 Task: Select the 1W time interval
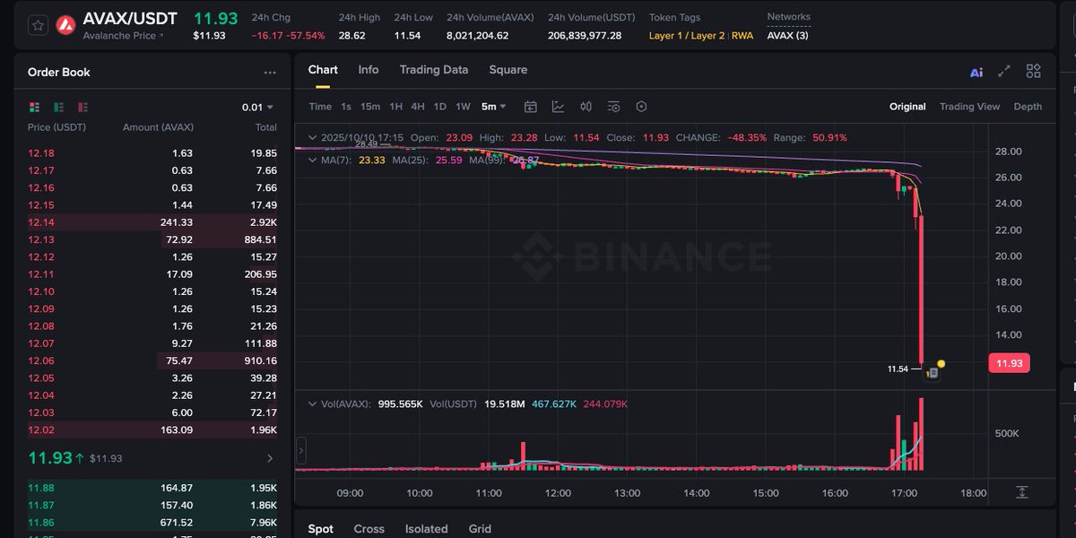pos(463,107)
